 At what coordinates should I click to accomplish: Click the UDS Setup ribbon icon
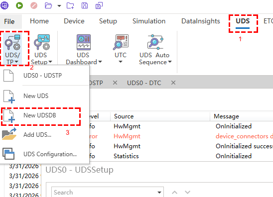(42, 42)
